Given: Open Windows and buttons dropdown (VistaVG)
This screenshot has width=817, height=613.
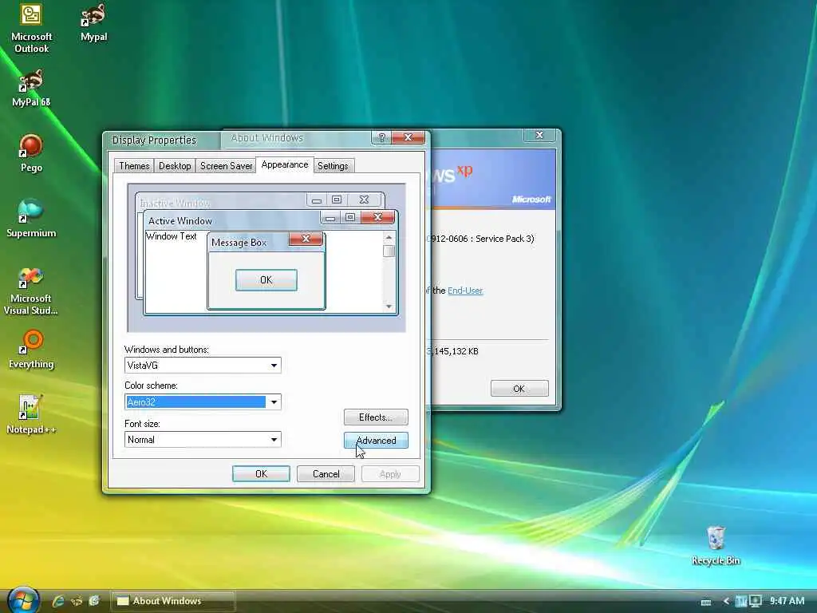Looking at the screenshot, I should pyautogui.click(x=203, y=366).
